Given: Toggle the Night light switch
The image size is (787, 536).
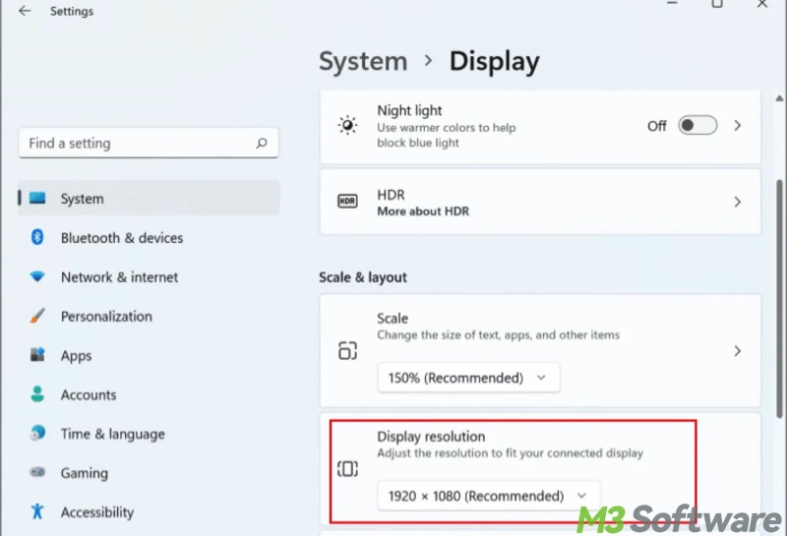Looking at the screenshot, I should coord(697,126).
